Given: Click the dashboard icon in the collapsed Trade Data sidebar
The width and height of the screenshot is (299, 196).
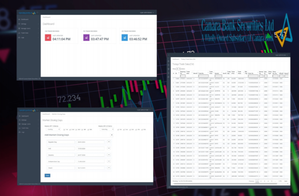Looking at the screenshot, I should click(169, 61).
